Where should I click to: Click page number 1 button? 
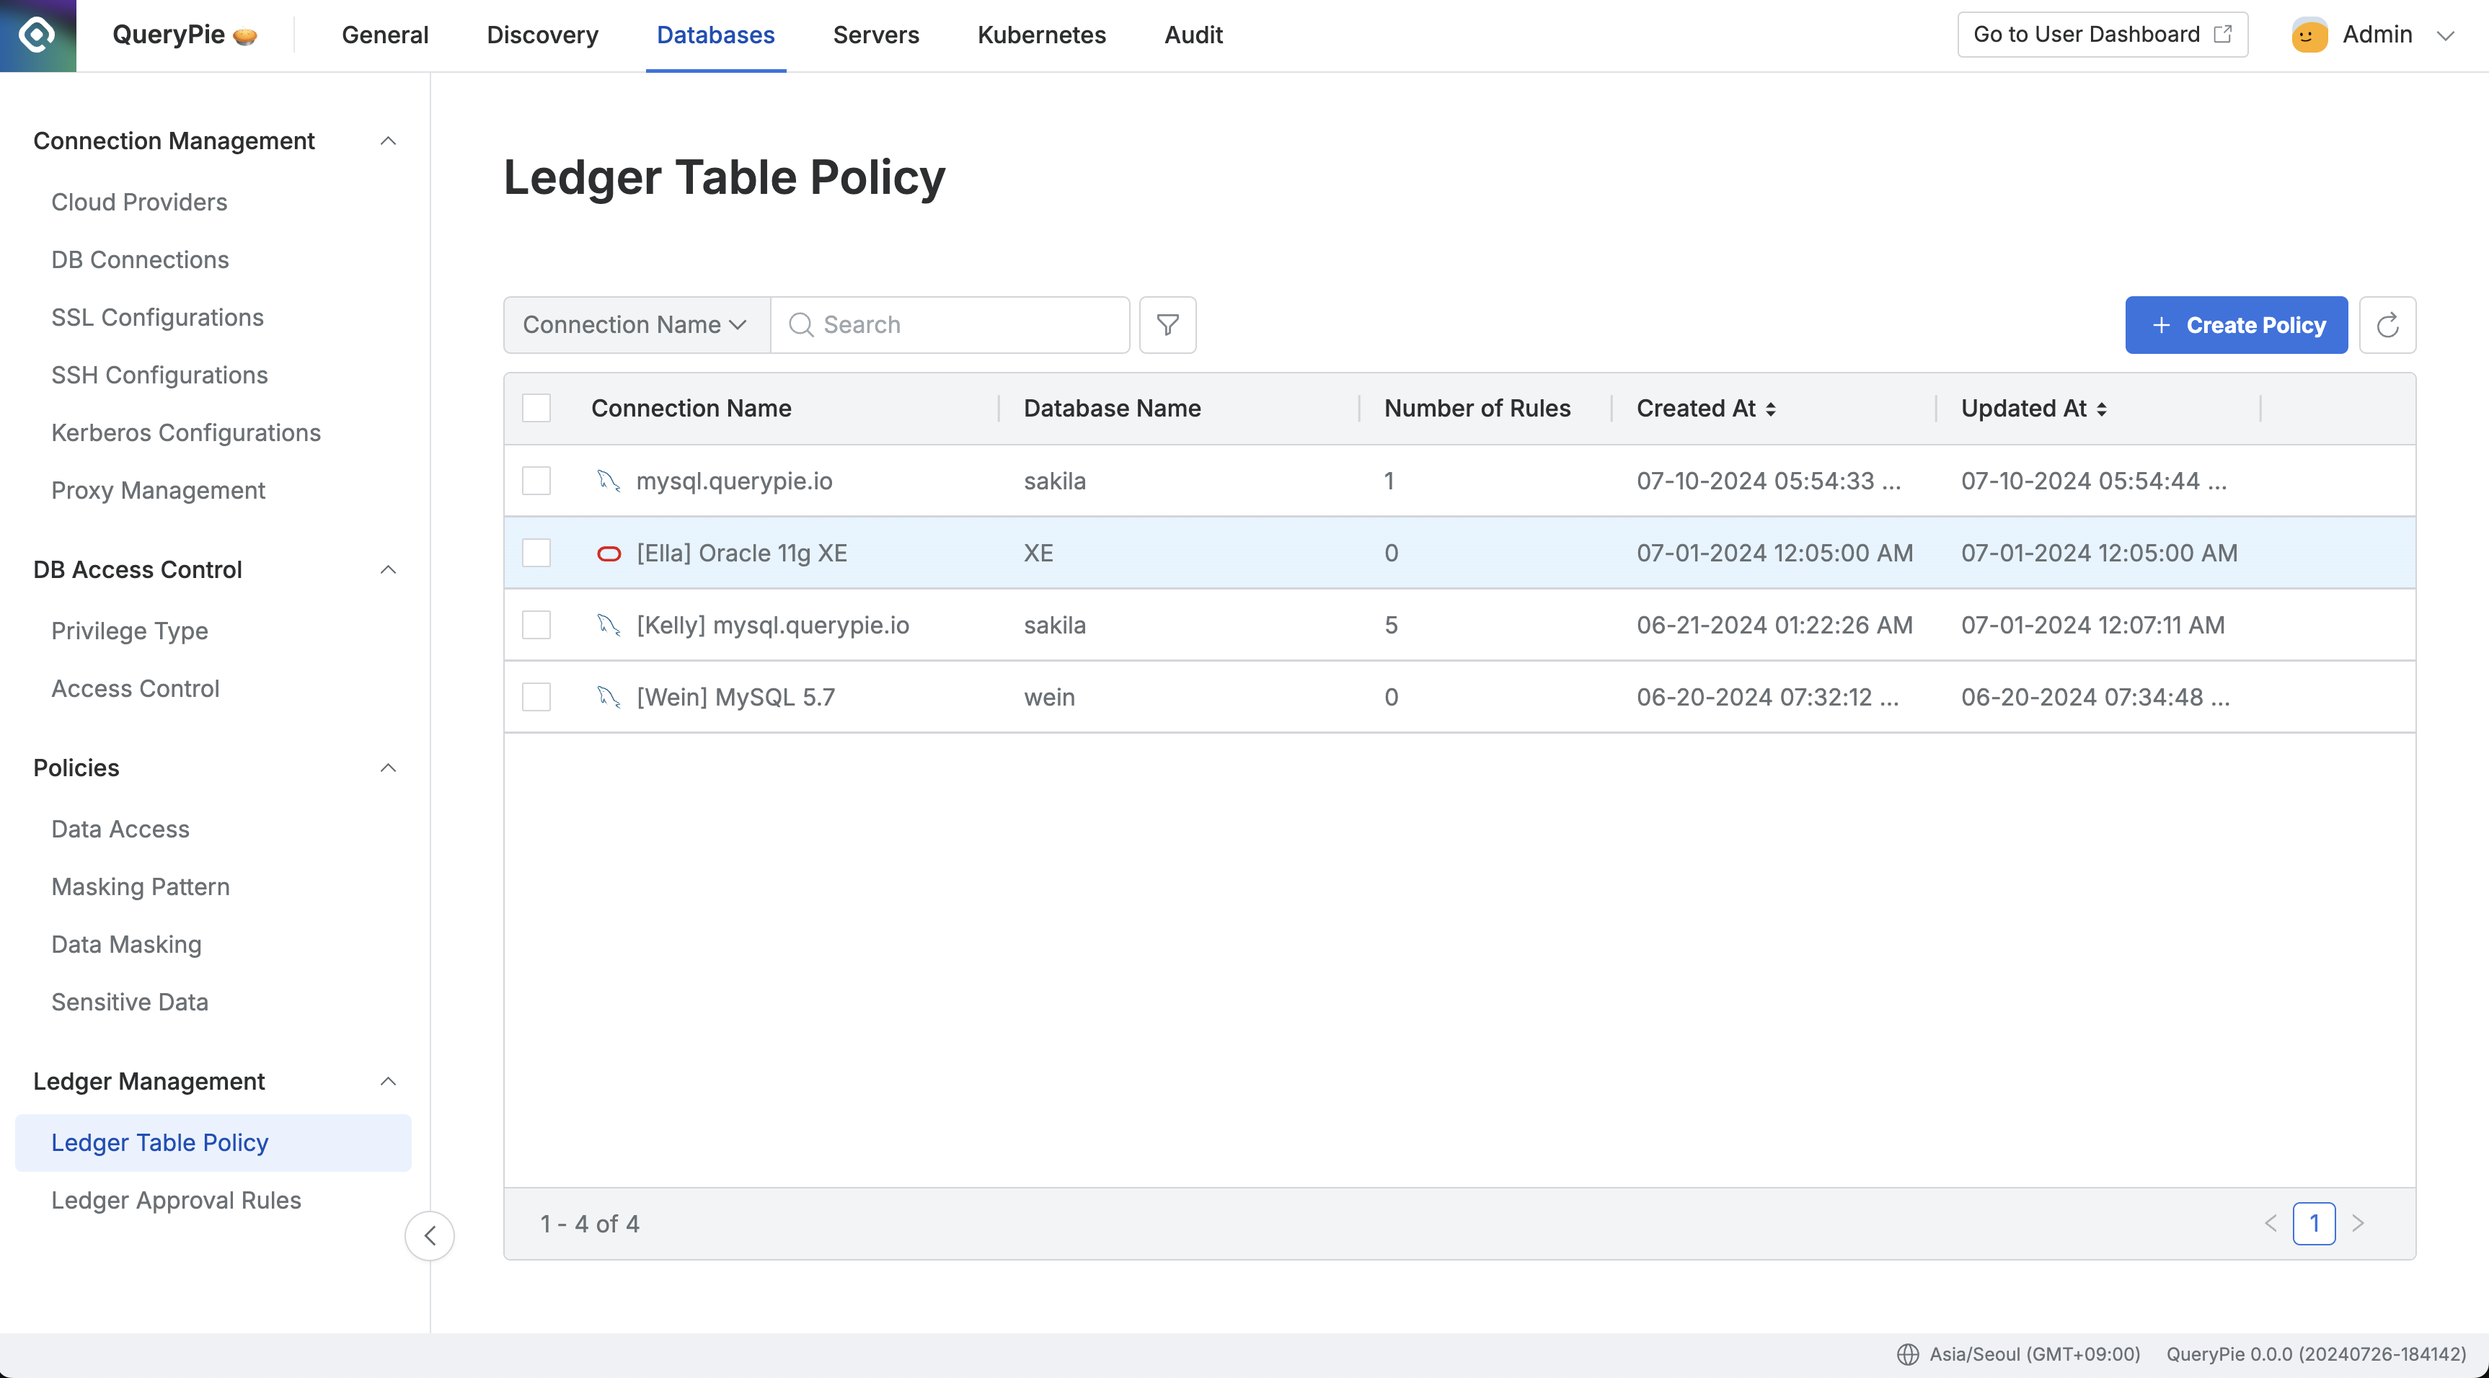(x=2314, y=1224)
